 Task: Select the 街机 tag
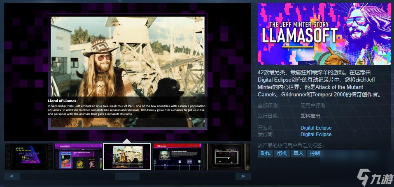coord(282,153)
